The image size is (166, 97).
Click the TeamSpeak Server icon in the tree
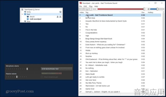pyautogui.click(x=23, y=10)
